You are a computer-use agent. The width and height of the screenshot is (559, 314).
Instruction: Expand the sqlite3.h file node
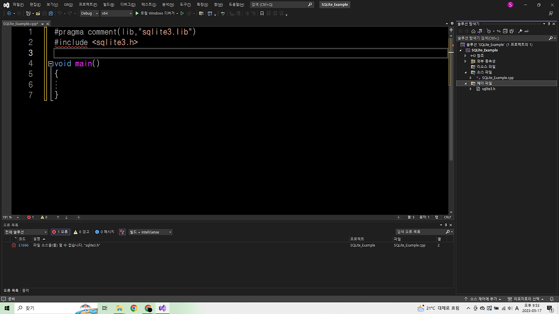[x=471, y=89]
